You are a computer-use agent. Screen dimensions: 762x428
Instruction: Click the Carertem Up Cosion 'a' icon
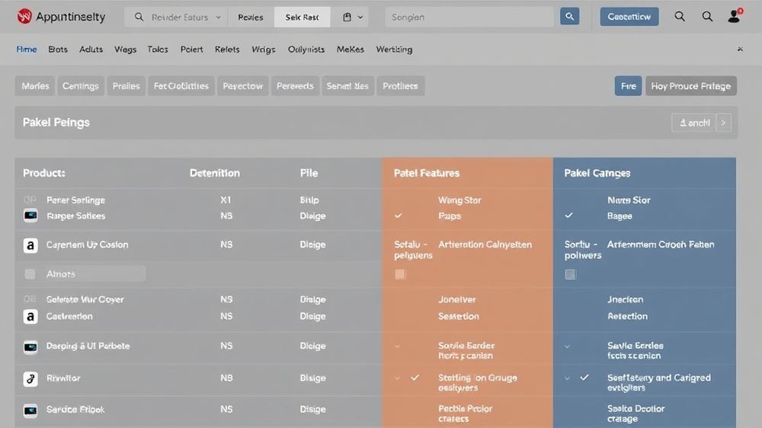30,245
